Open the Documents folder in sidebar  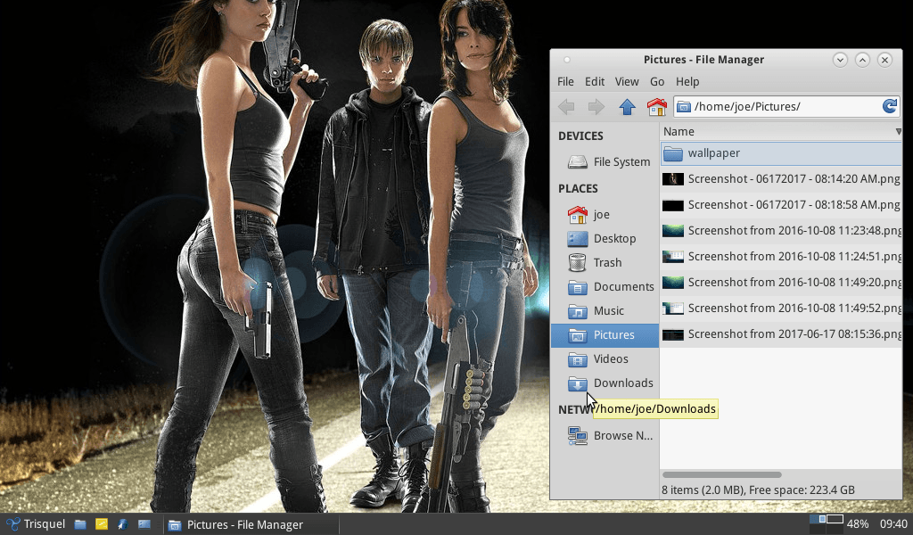click(605, 286)
